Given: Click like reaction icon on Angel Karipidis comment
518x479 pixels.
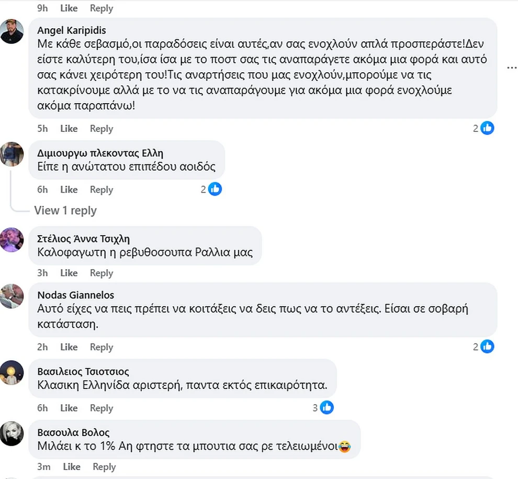Looking at the screenshot, I should click(487, 128).
